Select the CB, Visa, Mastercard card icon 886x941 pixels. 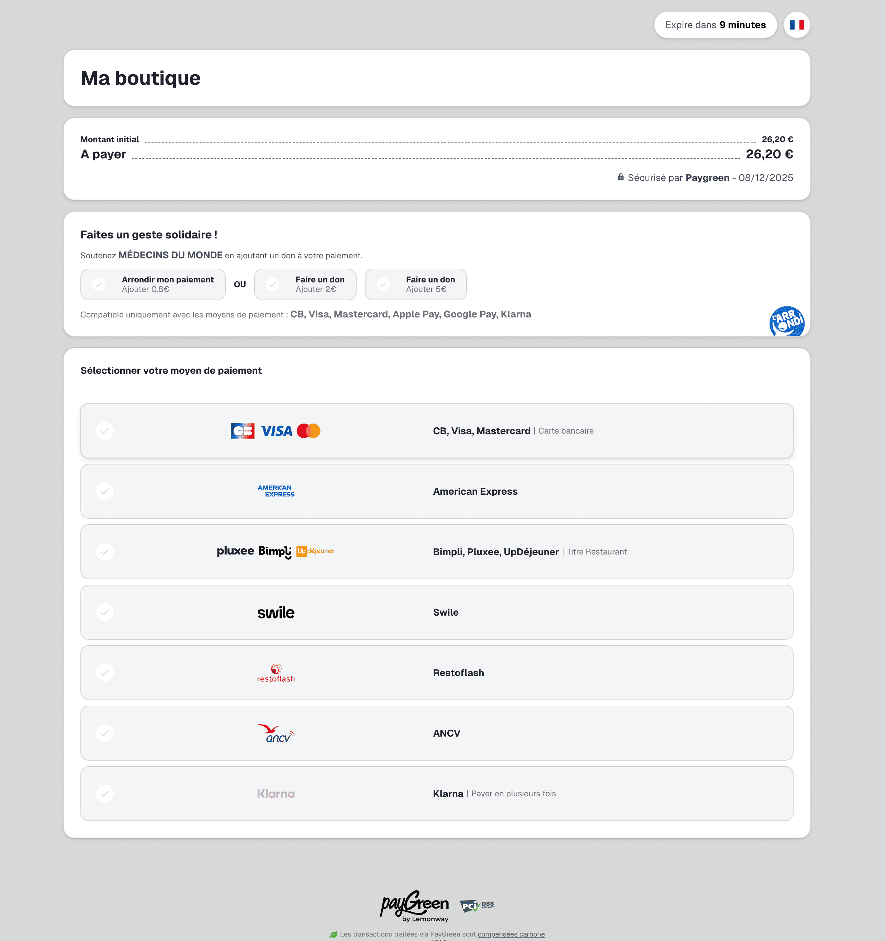pyautogui.click(x=276, y=430)
